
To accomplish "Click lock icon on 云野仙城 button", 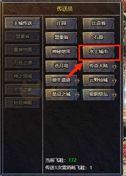I will 114,81.
